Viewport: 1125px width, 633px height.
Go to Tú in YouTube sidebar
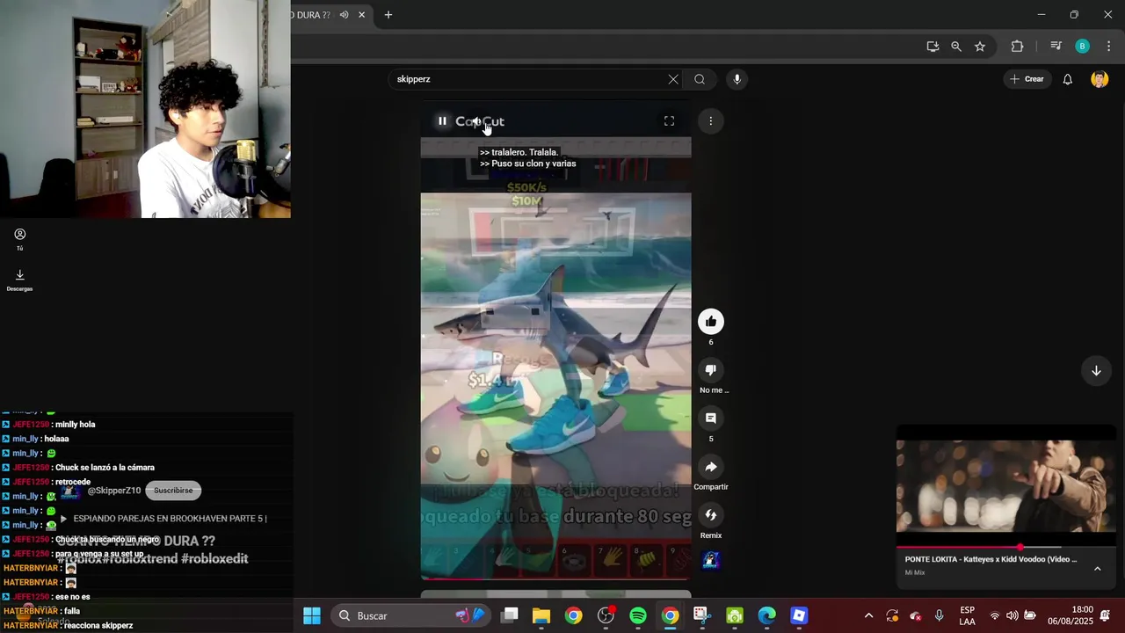[19, 239]
